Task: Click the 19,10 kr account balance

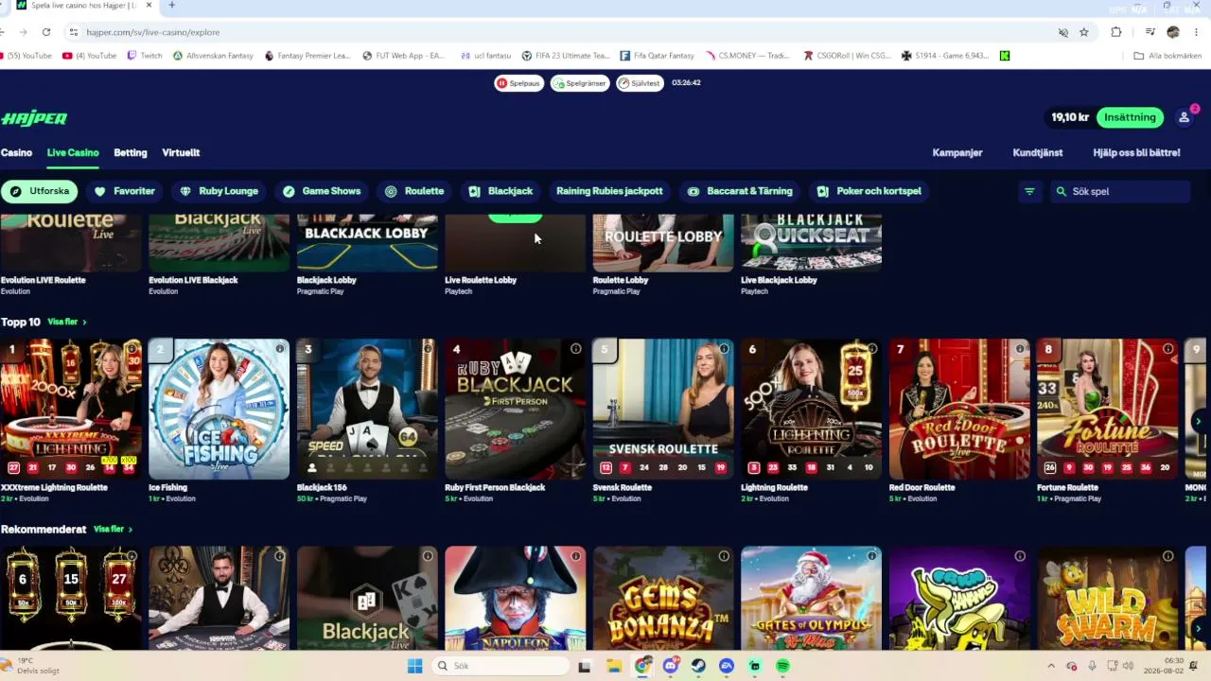Action: coord(1070,117)
